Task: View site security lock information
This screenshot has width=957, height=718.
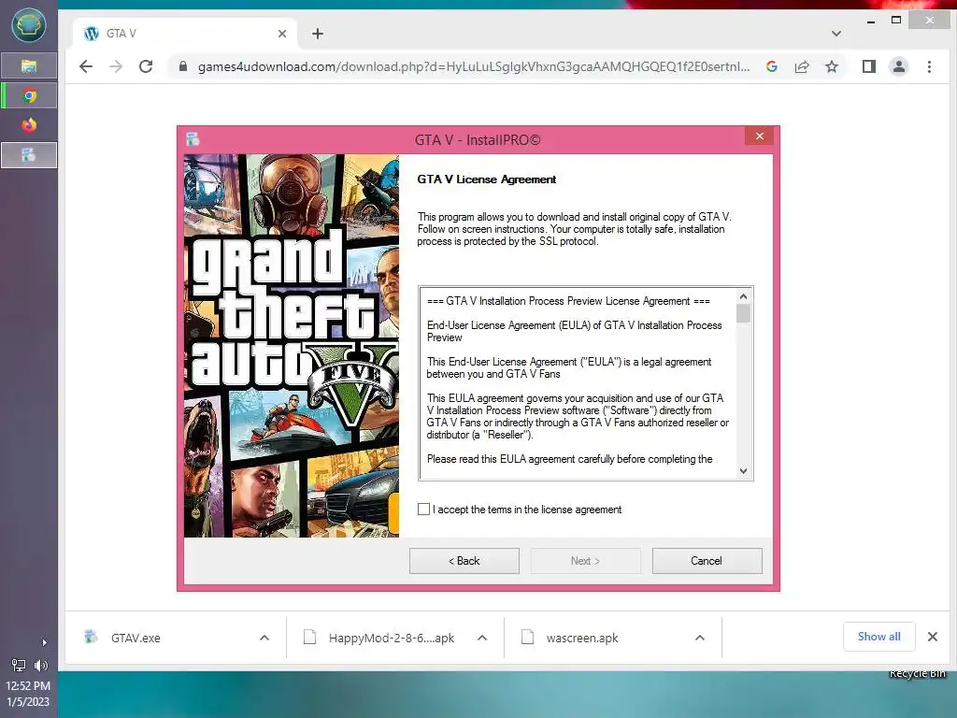Action: click(182, 66)
